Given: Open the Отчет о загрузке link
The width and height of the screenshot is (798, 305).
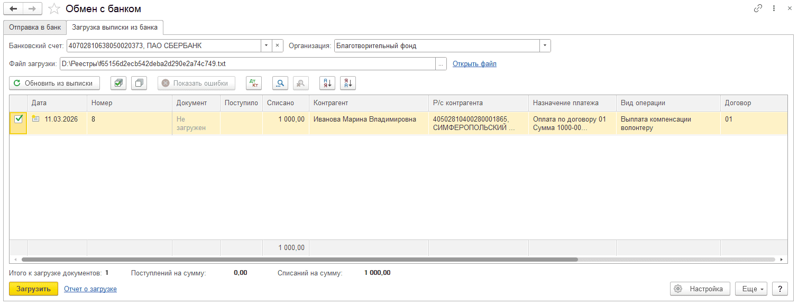Looking at the screenshot, I should click(90, 289).
